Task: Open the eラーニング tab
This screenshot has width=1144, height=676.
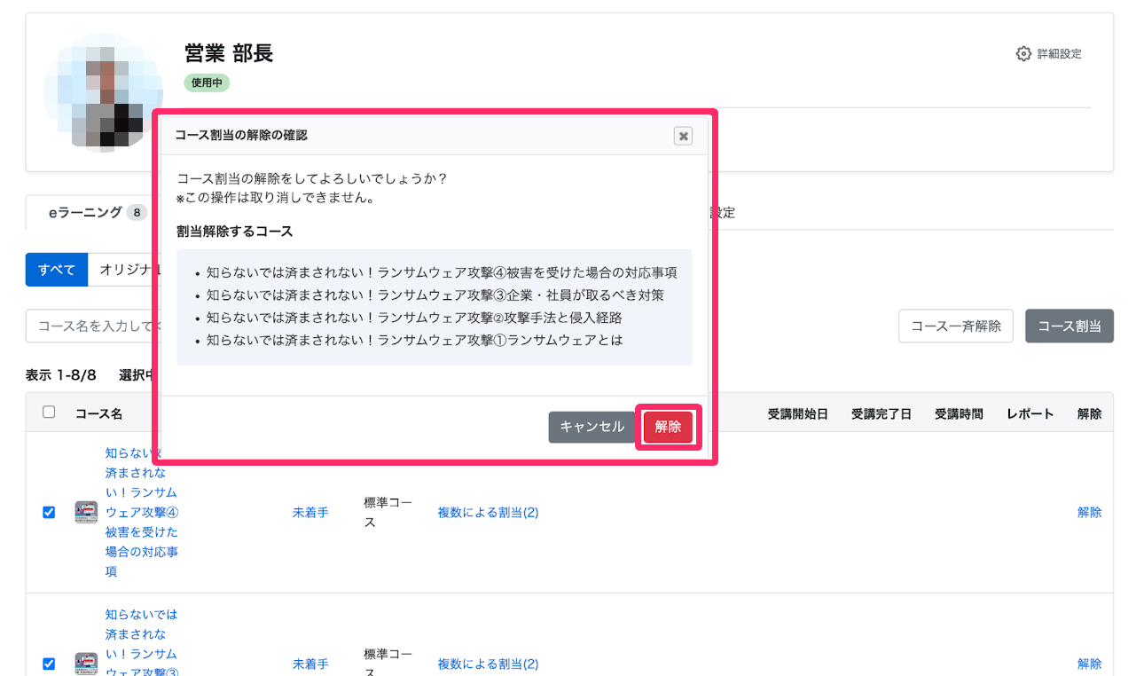Action: (x=98, y=213)
